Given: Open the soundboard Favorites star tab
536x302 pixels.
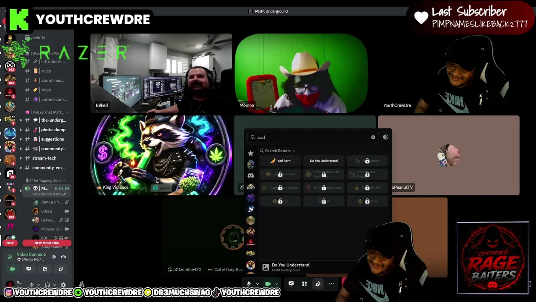Looking at the screenshot, I should 250,153.
